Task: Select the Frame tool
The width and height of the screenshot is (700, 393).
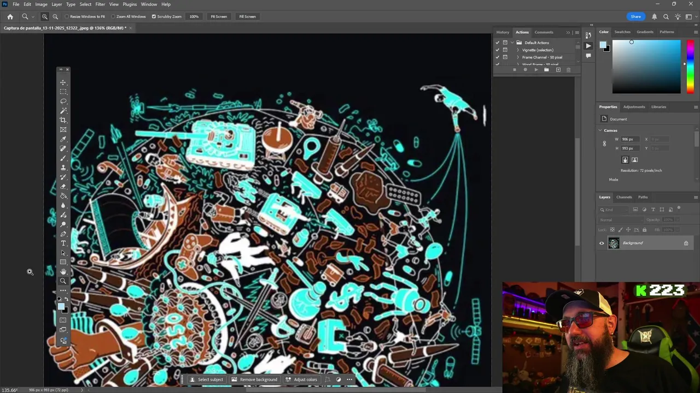Action: click(63, 129)
